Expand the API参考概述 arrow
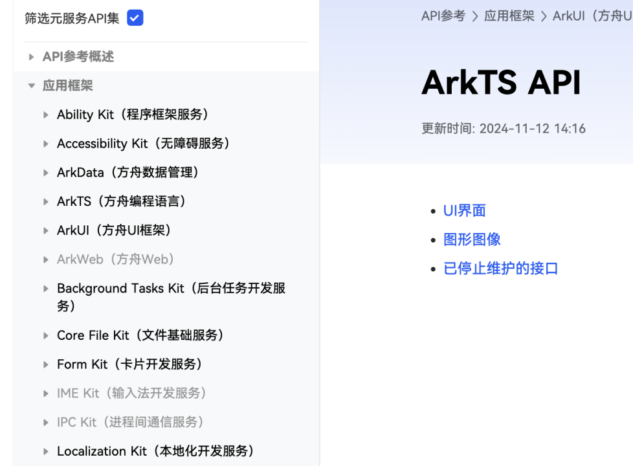633x466 pixels. click(31, 57)
